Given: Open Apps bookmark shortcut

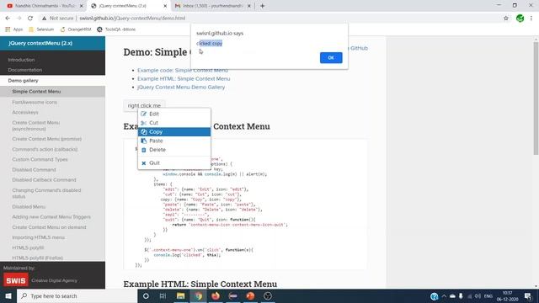Looking at the screenshot, I should [x=14, y=29].
